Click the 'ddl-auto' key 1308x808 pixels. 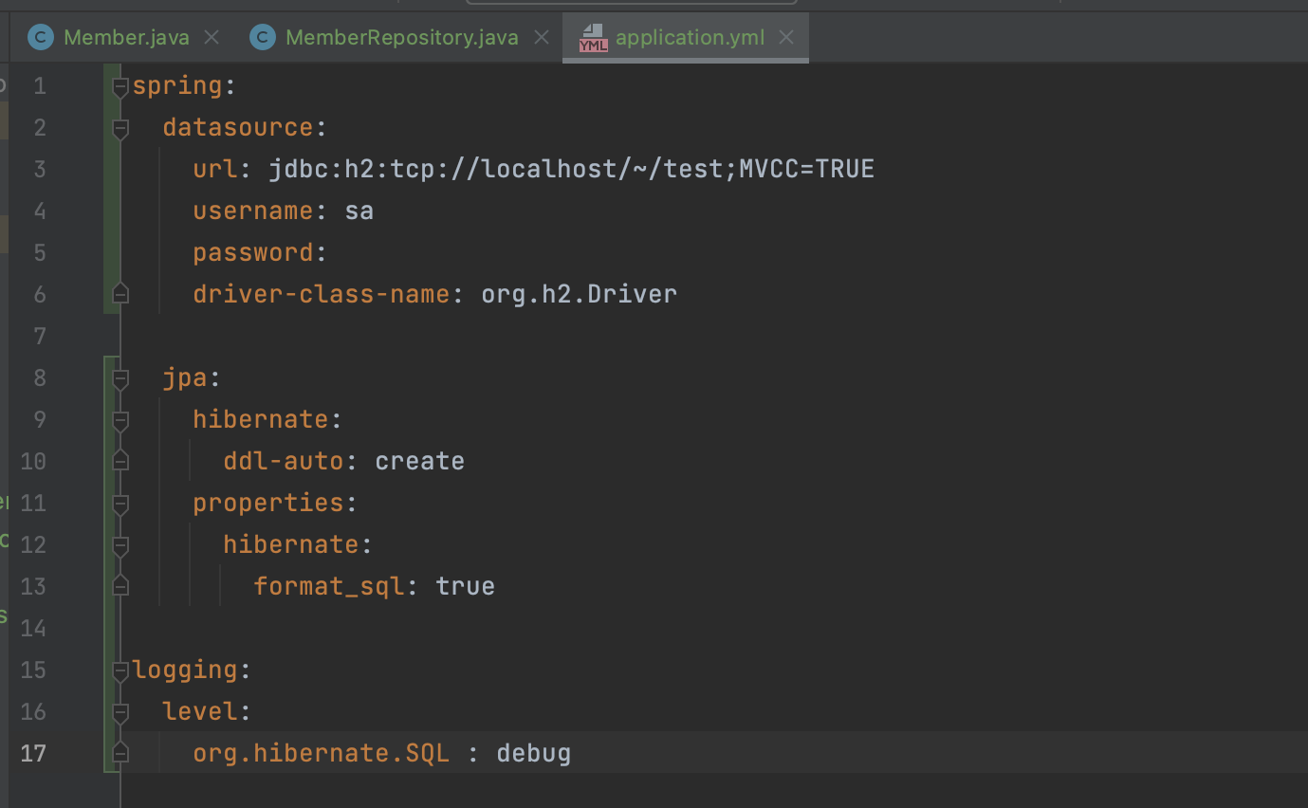tap(284, 461)
